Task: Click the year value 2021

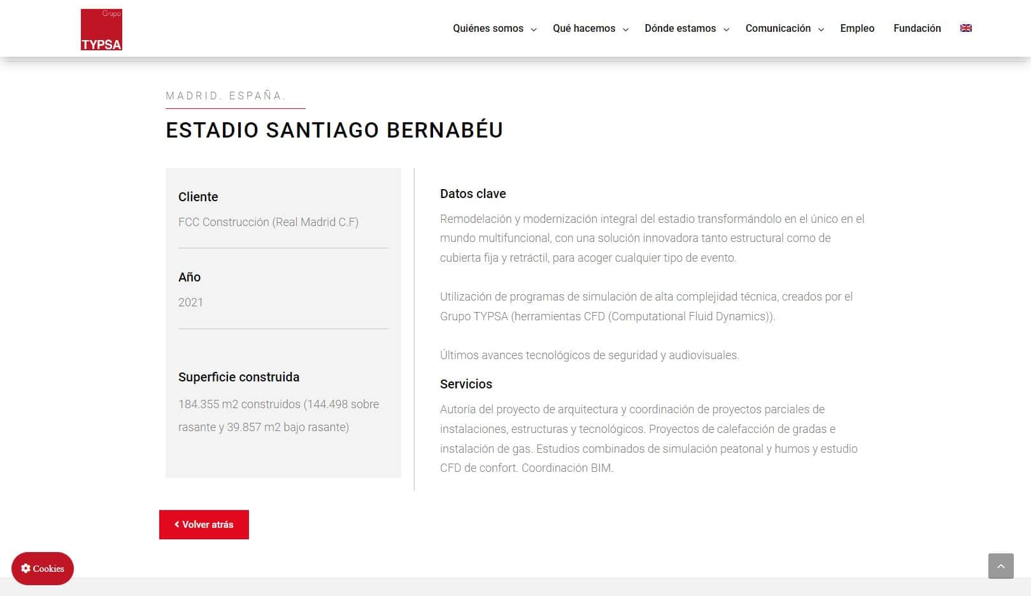Action: click(190, 302)
